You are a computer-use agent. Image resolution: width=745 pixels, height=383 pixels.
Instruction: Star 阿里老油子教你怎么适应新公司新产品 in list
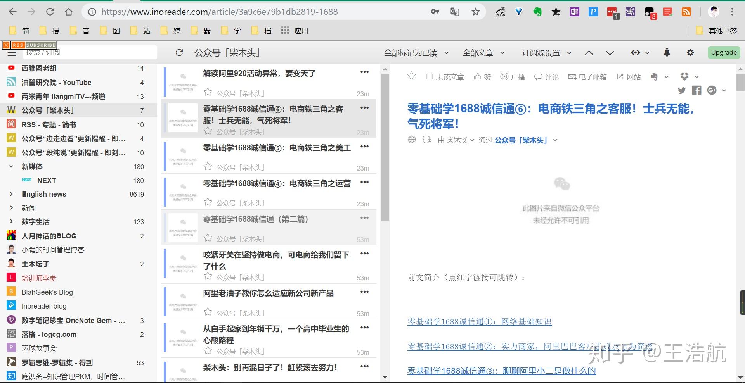[x=208, y=312]
